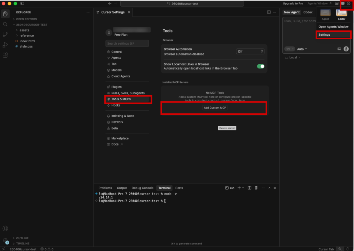Open the Search panel in the activity bar

(x=5, y=24)
